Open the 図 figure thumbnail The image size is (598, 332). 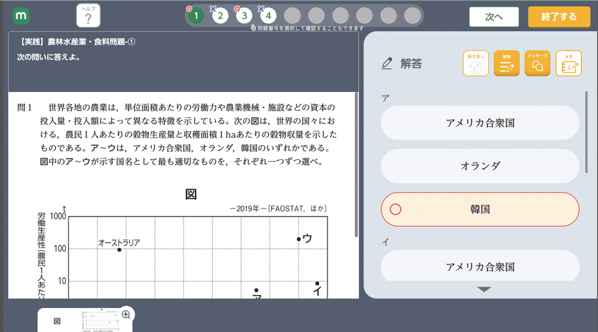[85, 321]
